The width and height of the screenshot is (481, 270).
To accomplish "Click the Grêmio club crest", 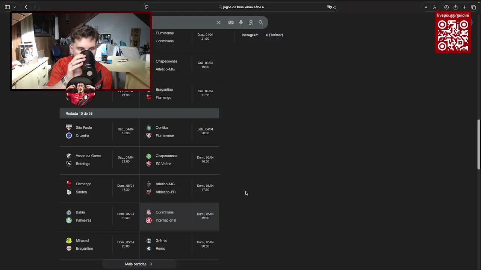I will click(x=149, y=240).
